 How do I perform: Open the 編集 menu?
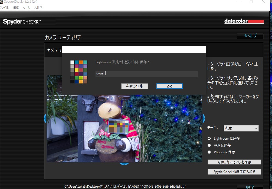(x=16, y=8)
